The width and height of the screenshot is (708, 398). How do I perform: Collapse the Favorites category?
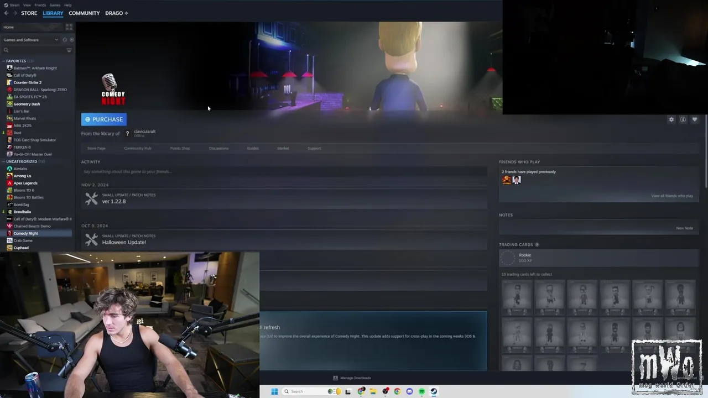tap(3, 61)
